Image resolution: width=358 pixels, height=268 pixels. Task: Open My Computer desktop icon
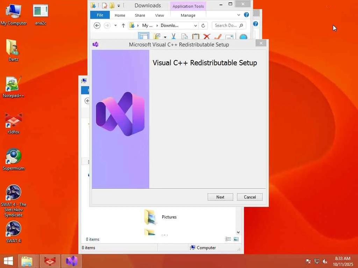pos(14,15)
